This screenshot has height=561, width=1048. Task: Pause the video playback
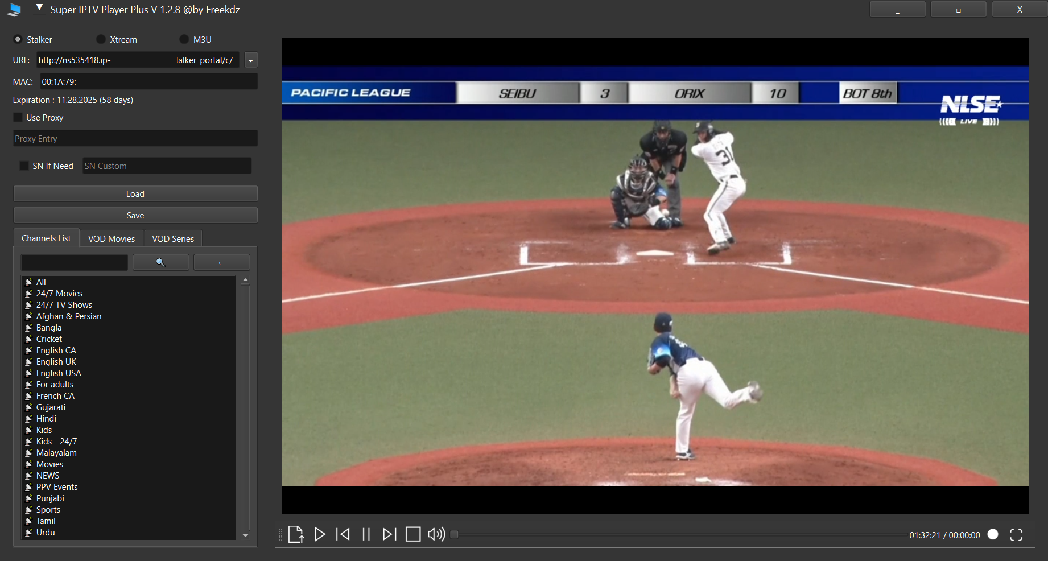coord(366,534)
